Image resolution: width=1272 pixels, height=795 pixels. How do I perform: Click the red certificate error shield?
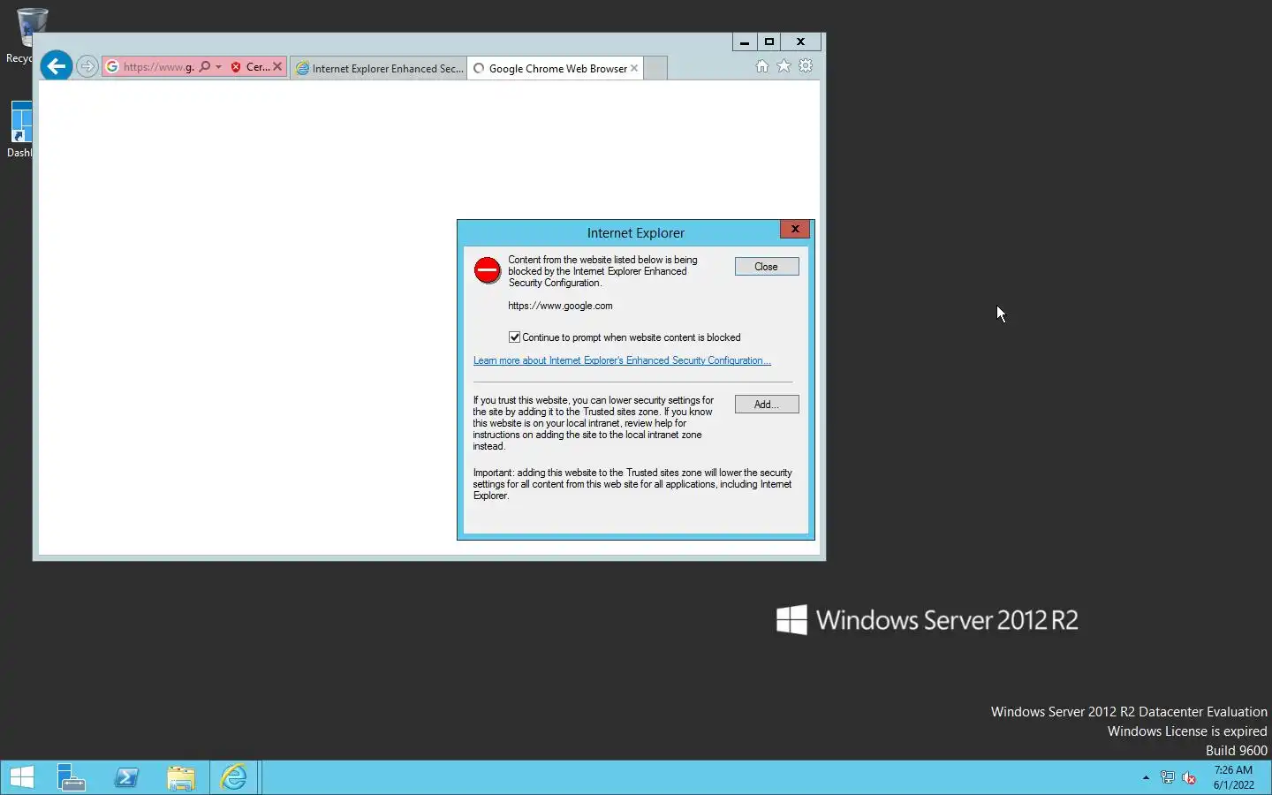pos(236,67)
